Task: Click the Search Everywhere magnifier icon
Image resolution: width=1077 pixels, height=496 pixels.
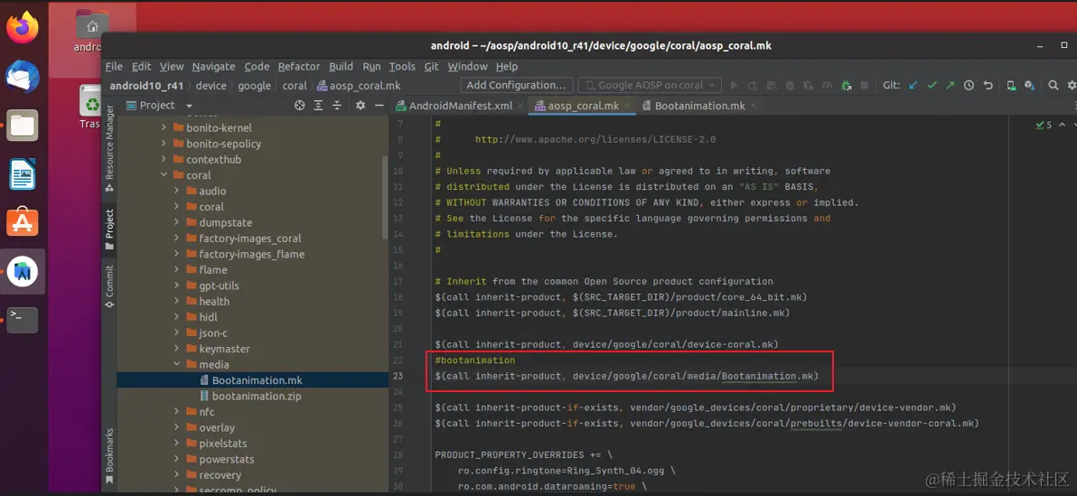Action: pos(1054,85)
